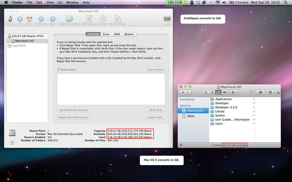Screen dimensions: 292x182
Task: Switch Finder to column view
Action: coord(218,92)
